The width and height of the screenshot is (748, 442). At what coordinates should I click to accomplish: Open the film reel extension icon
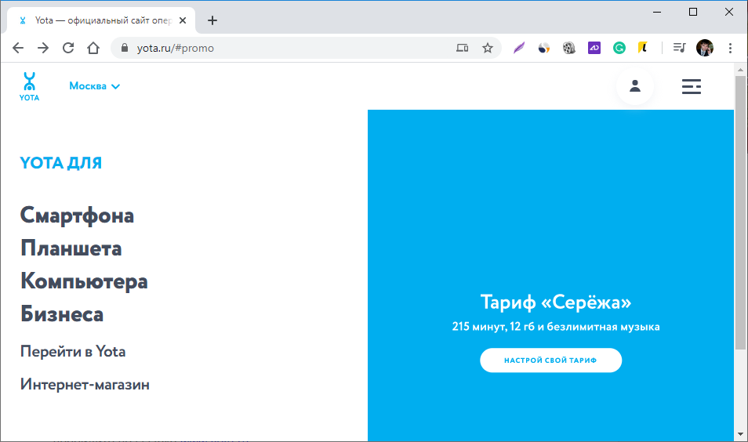pyautogui.click(x=569, y=48)
